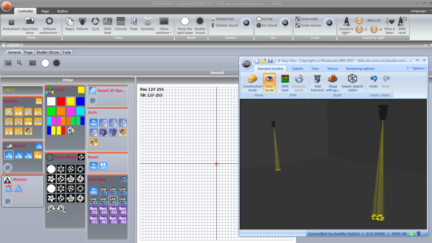This screenshot has width=432, height=243.
Task: Click the Sunlite application orb button
Action: (6, 6)
